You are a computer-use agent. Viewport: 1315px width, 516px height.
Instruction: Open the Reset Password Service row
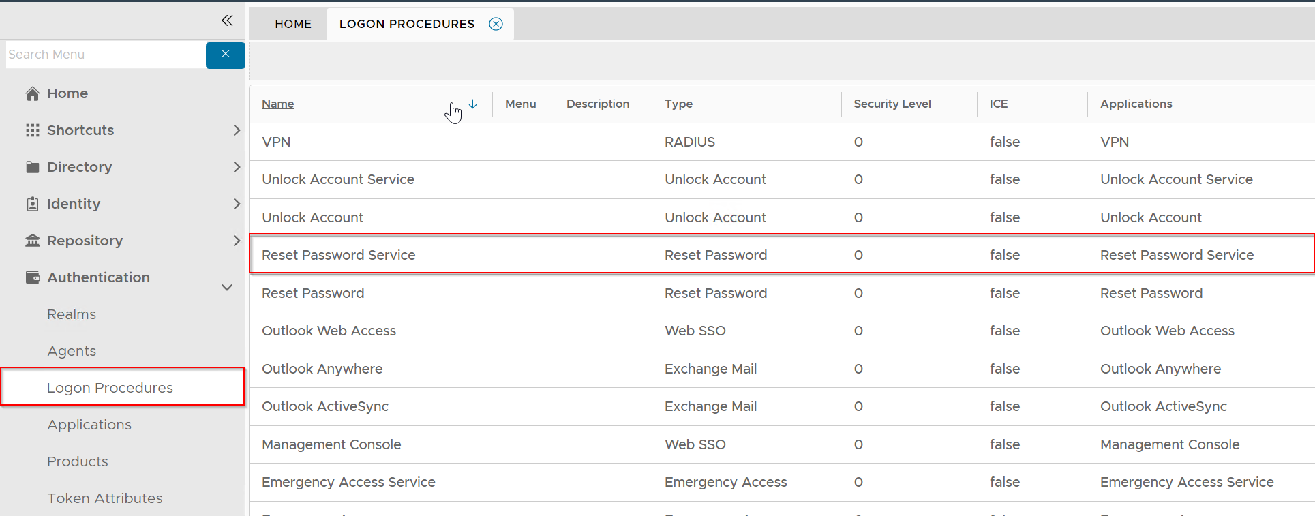[338, 255]
